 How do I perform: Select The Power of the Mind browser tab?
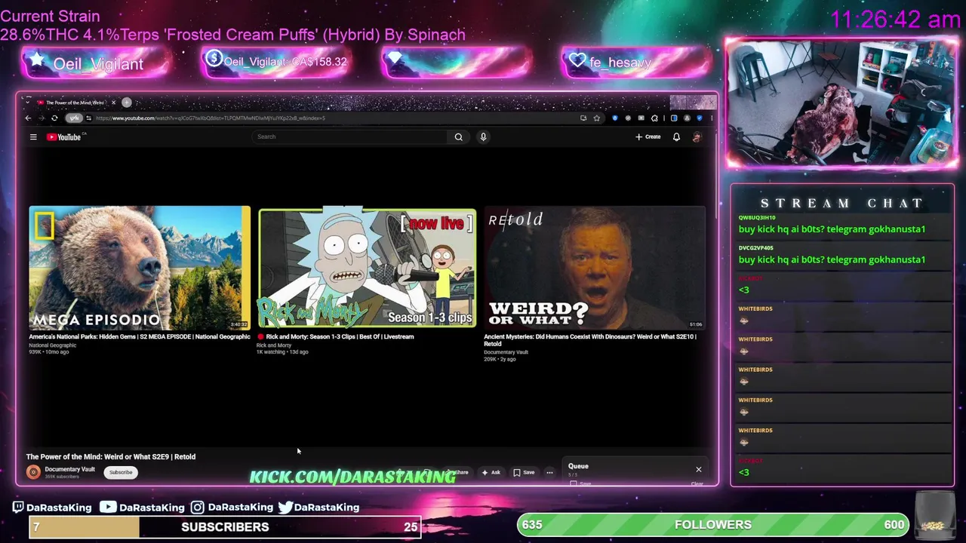(75, 103)
